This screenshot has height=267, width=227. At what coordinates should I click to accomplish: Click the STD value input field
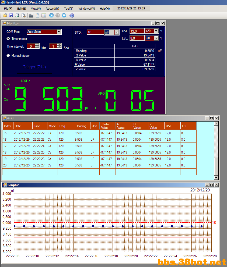95,32
